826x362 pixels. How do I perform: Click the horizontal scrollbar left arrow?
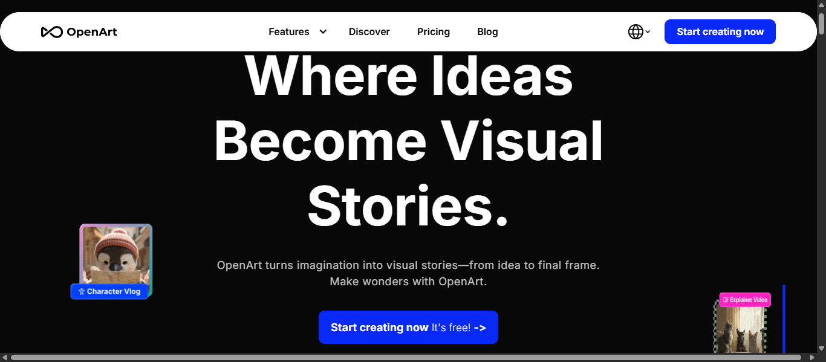4,358
